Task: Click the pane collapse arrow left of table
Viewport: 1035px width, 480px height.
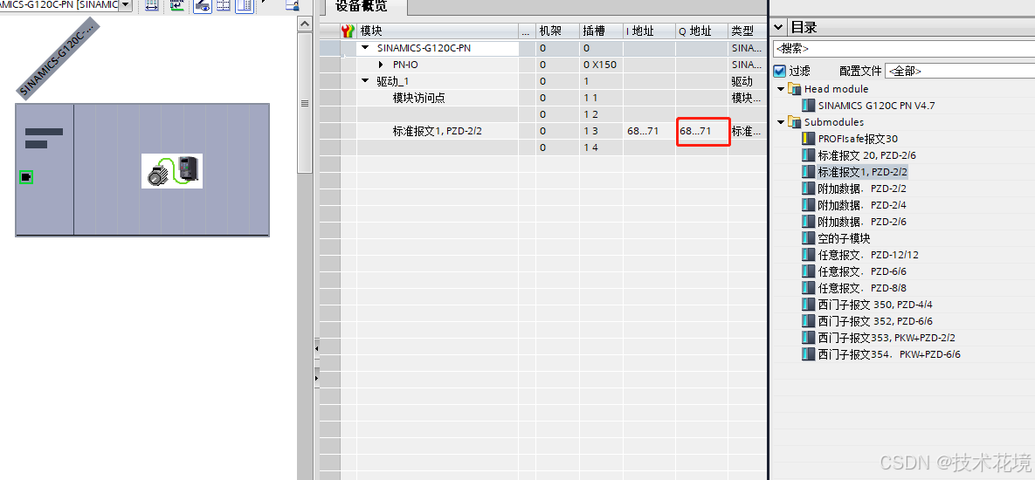Action: 316,347
